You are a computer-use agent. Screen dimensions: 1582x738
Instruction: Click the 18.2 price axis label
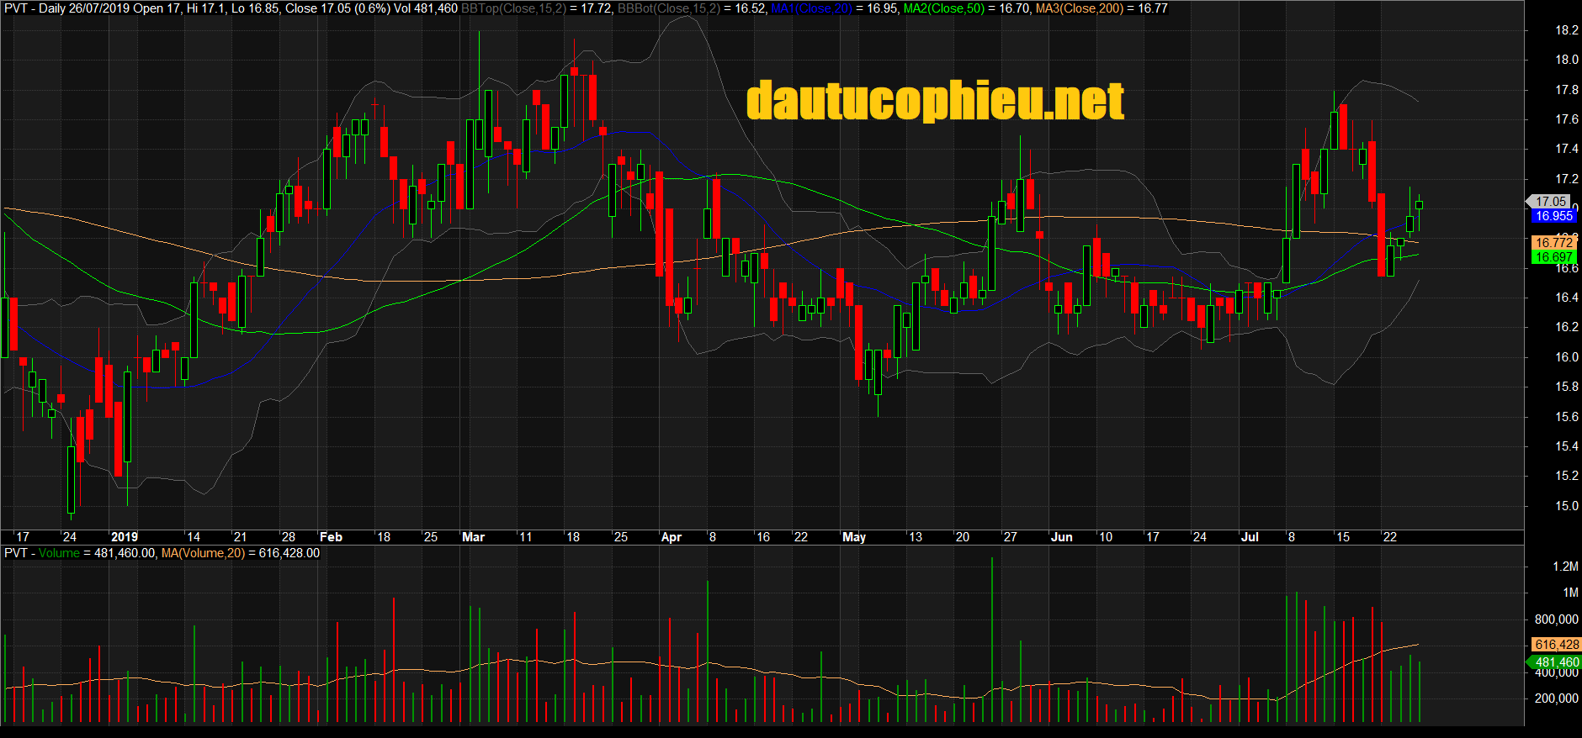point(1566,30)
